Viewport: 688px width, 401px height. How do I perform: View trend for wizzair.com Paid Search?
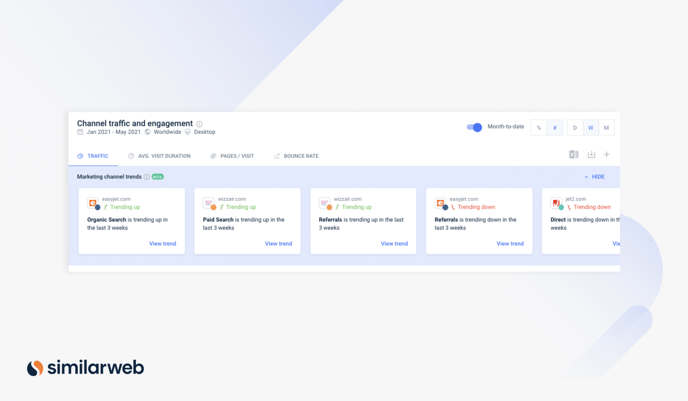click(278, 243)
